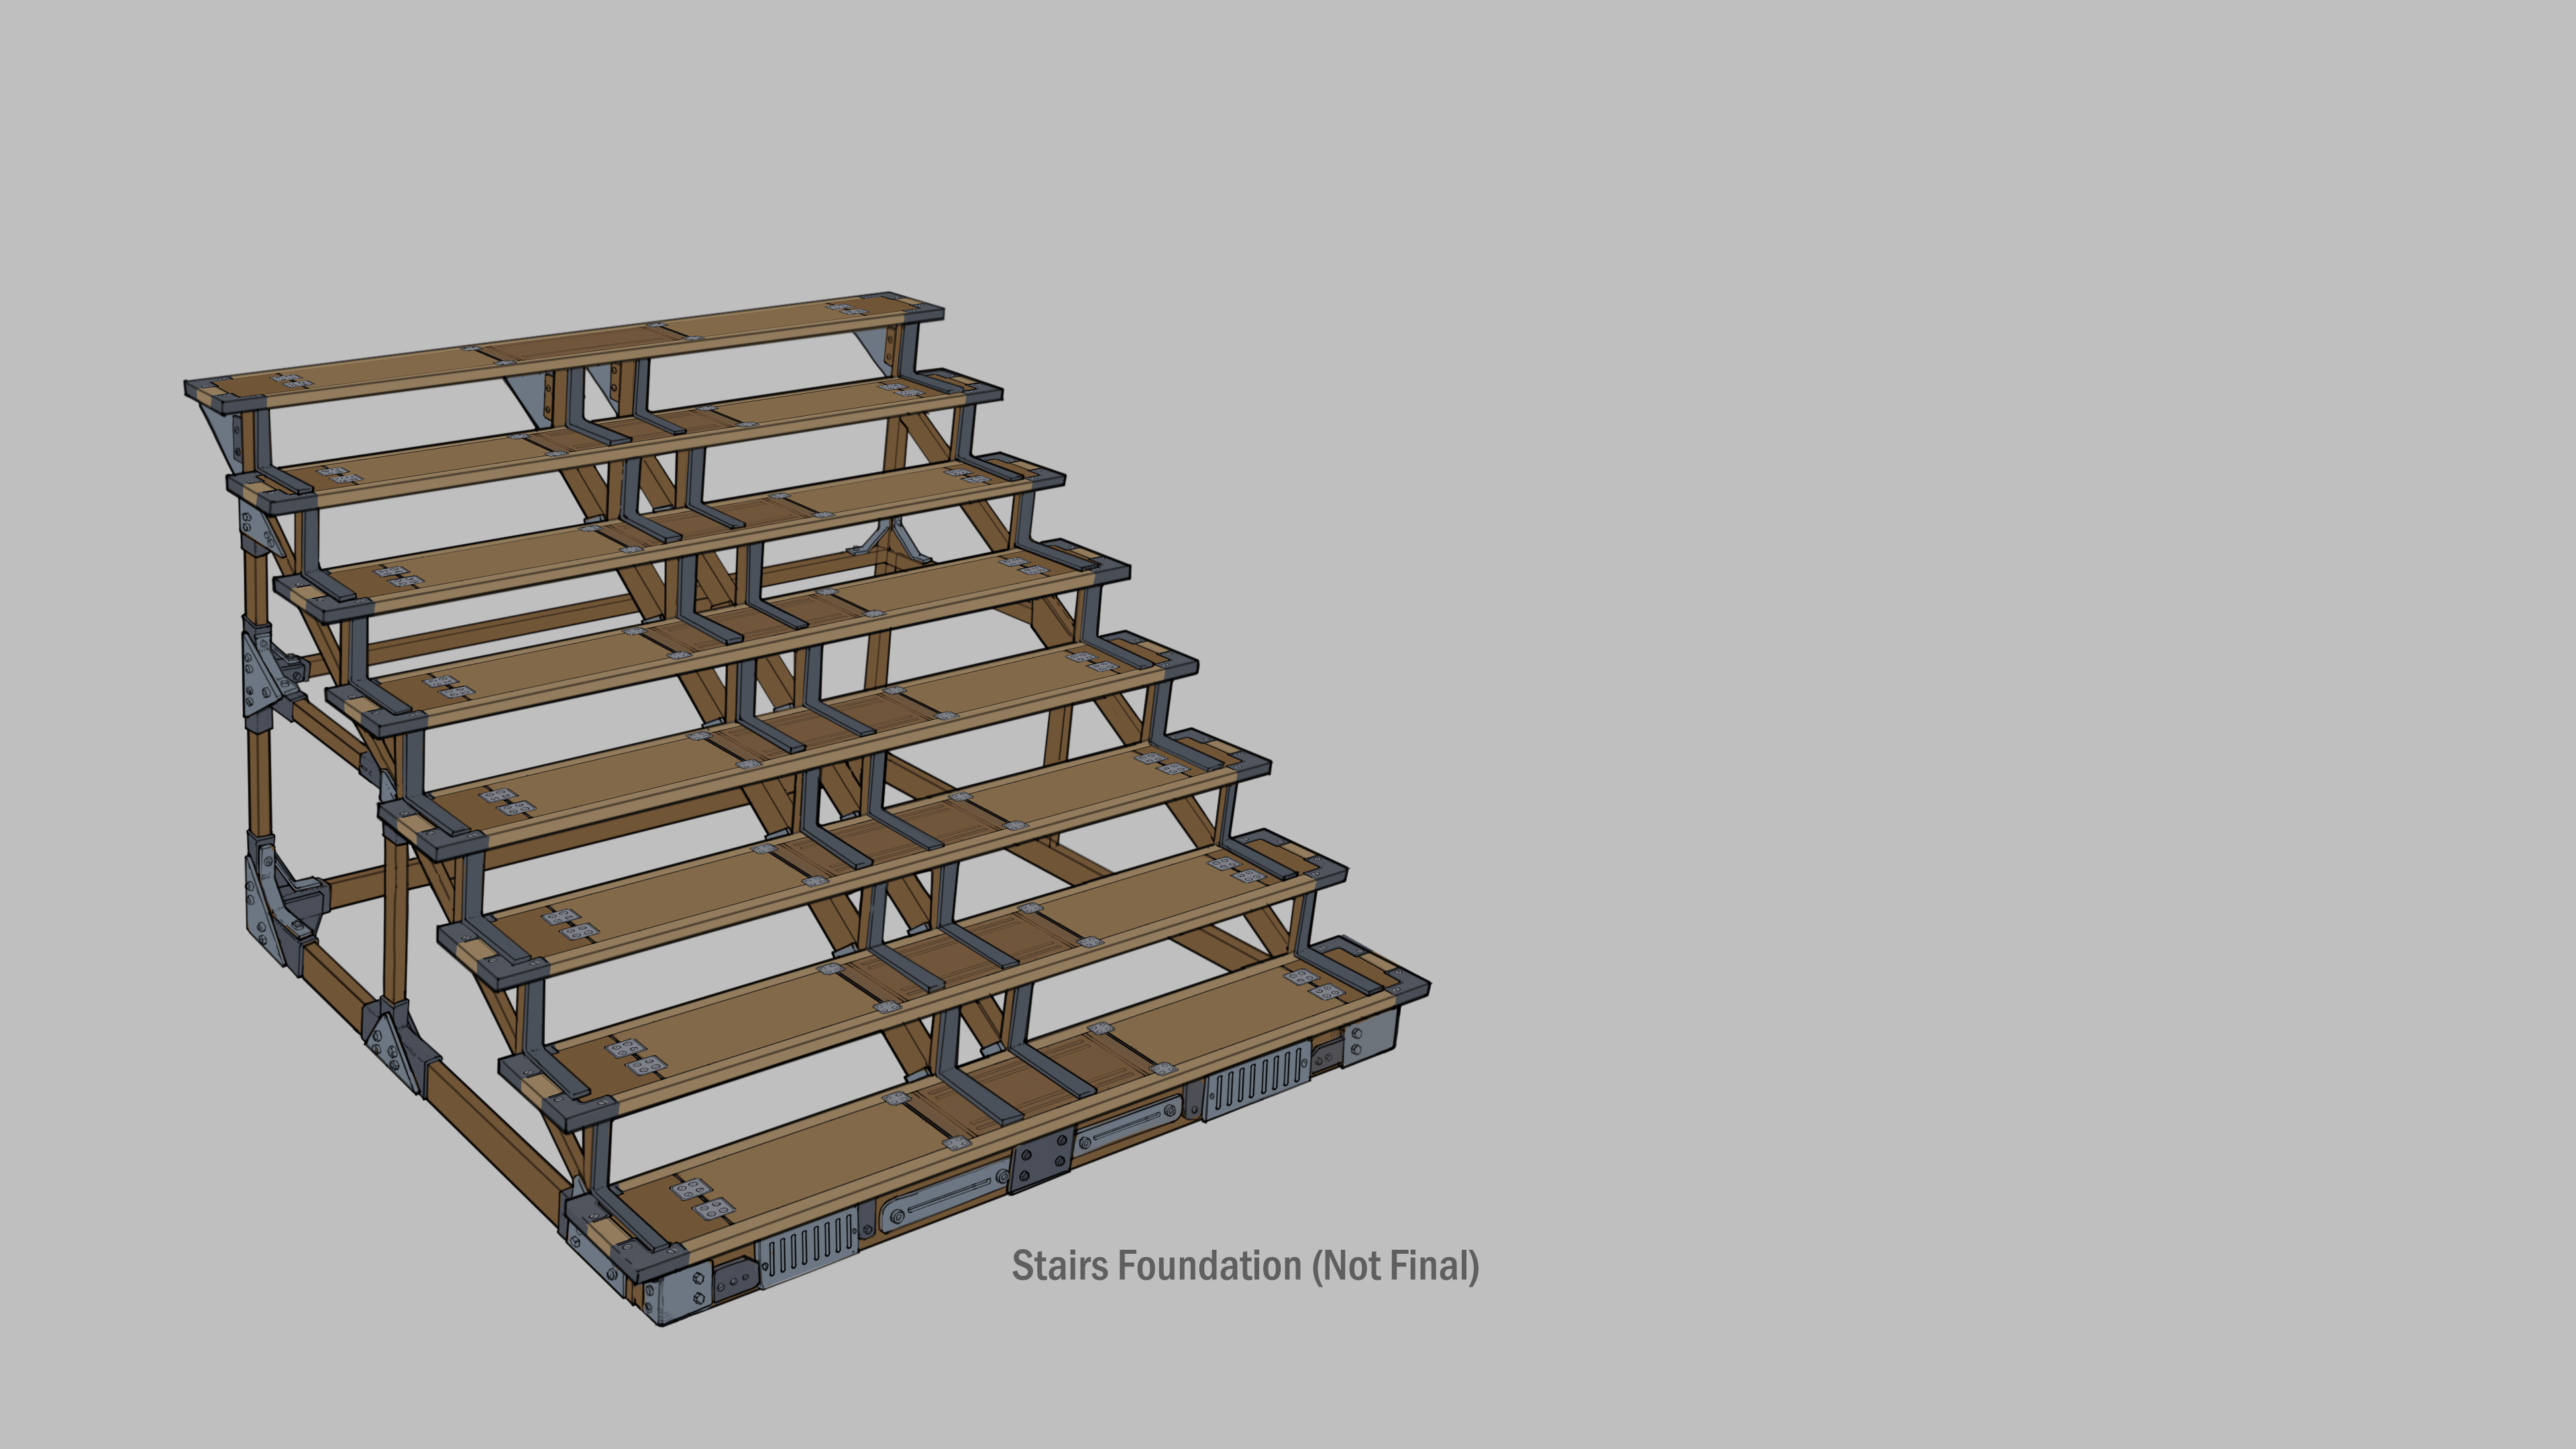Viewport: 2576px width, 1449px height.
Task: Select the right slotted adjustment bar on the front rail
Action: [1128, 1125]
